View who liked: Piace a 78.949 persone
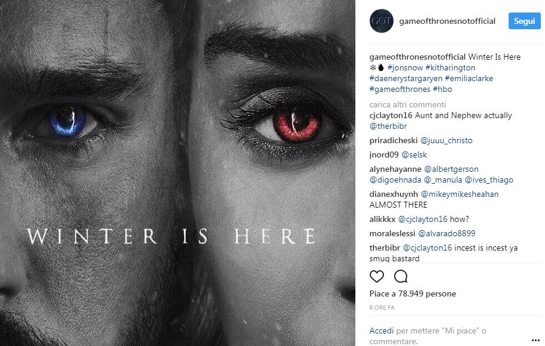 pos(413,294)
